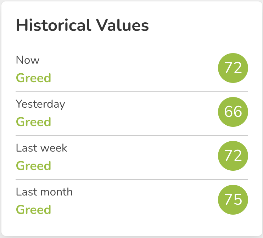The height and width of the screenshot is (238, 263).
Task: Click the Last week label
Action: [x=41, y=148]
